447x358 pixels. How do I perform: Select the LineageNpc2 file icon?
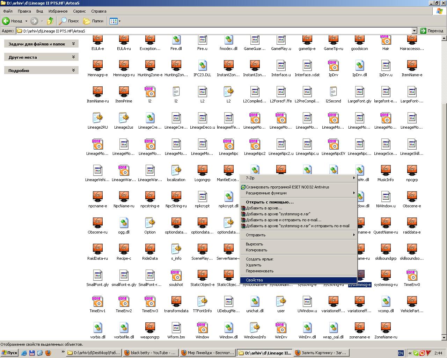(x=255, y=144)
